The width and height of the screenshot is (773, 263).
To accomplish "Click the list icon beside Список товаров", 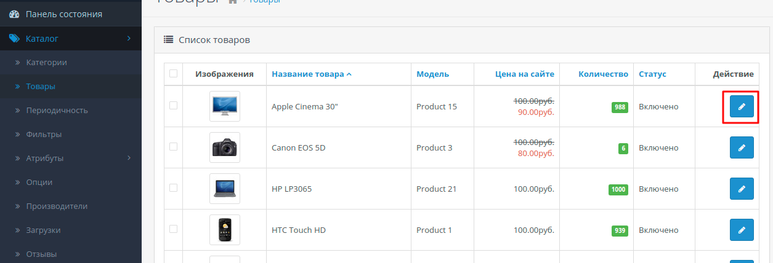I will [x=168, y=40].
